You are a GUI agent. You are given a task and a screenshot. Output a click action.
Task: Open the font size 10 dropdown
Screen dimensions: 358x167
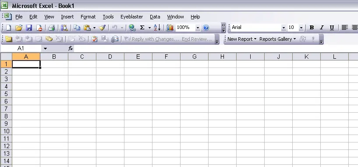[x=301, y=28]
